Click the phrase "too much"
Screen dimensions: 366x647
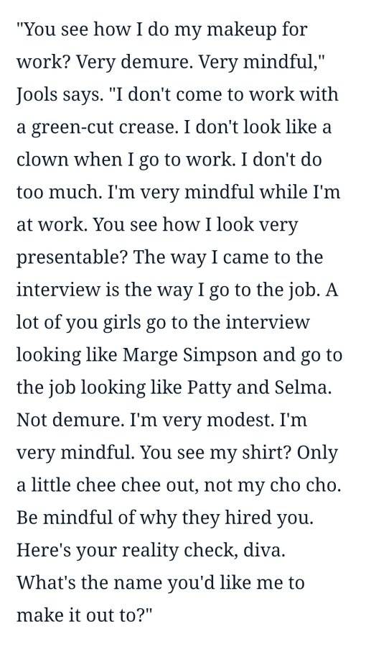coord(58,192)
